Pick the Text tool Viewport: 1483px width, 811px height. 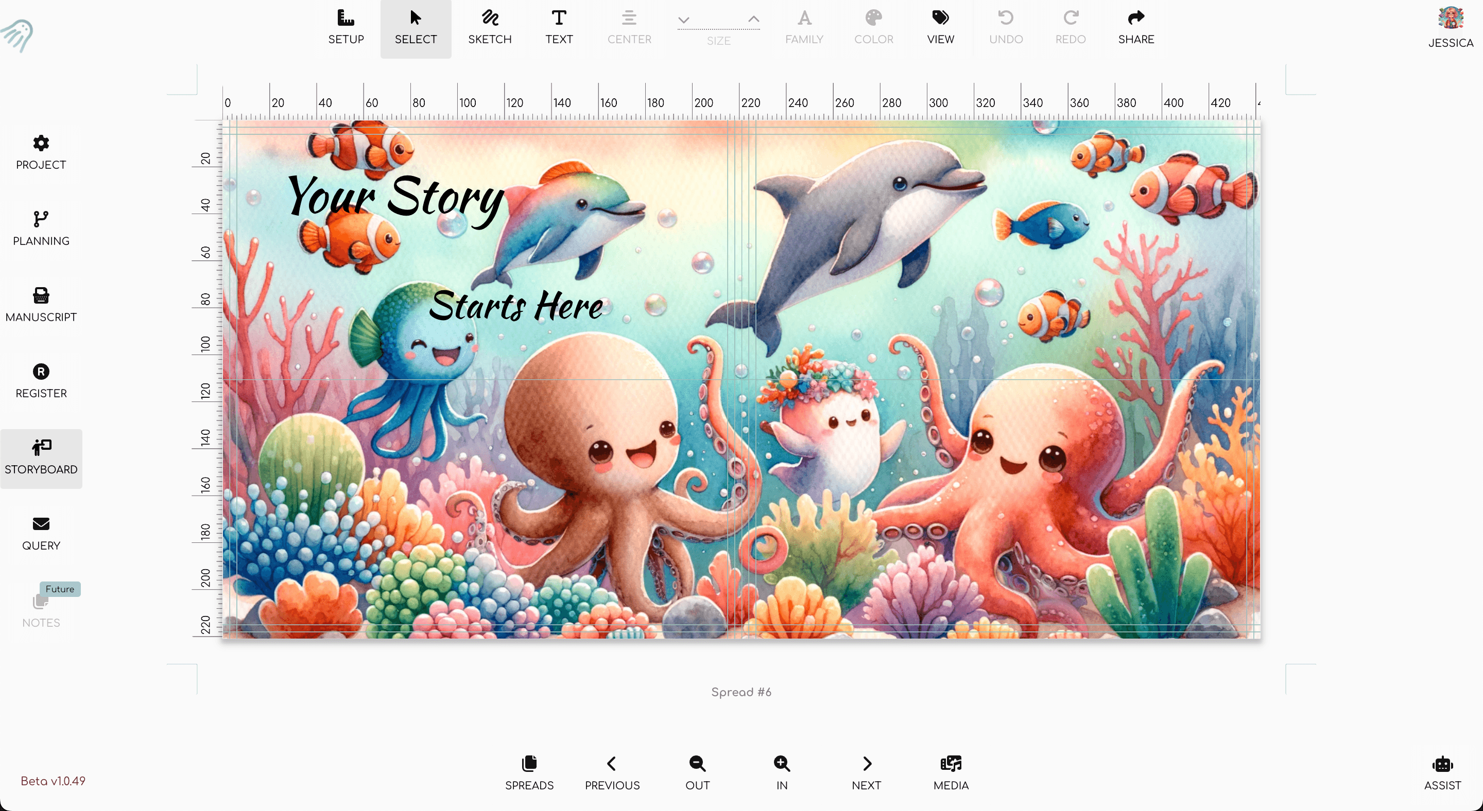pyautogui.click(x=559, y=28)
